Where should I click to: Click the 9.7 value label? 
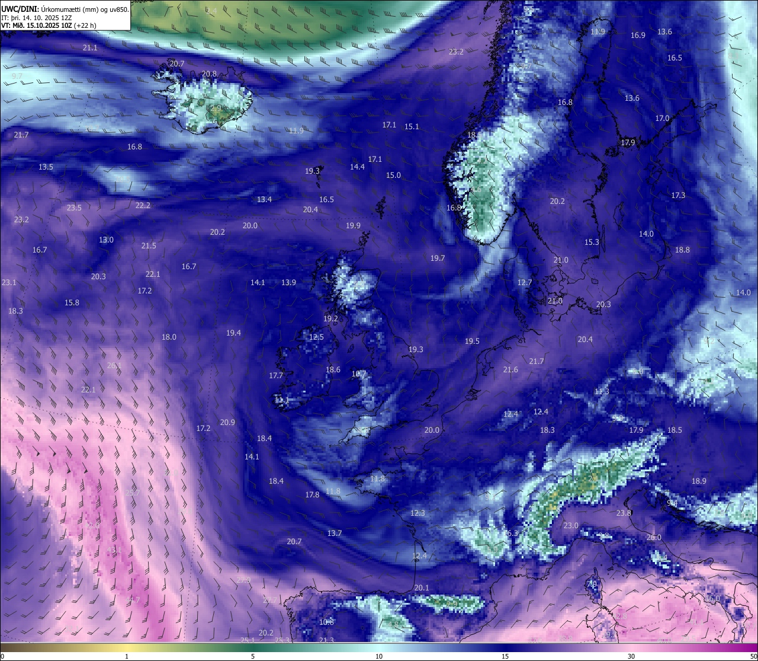click(17, 76)
